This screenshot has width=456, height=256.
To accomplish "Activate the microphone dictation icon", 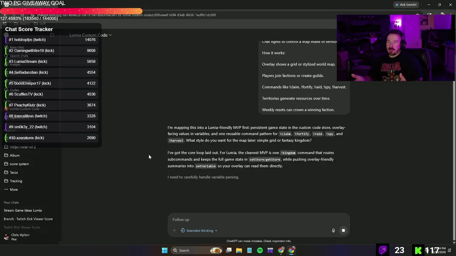I will pos(333,230).
